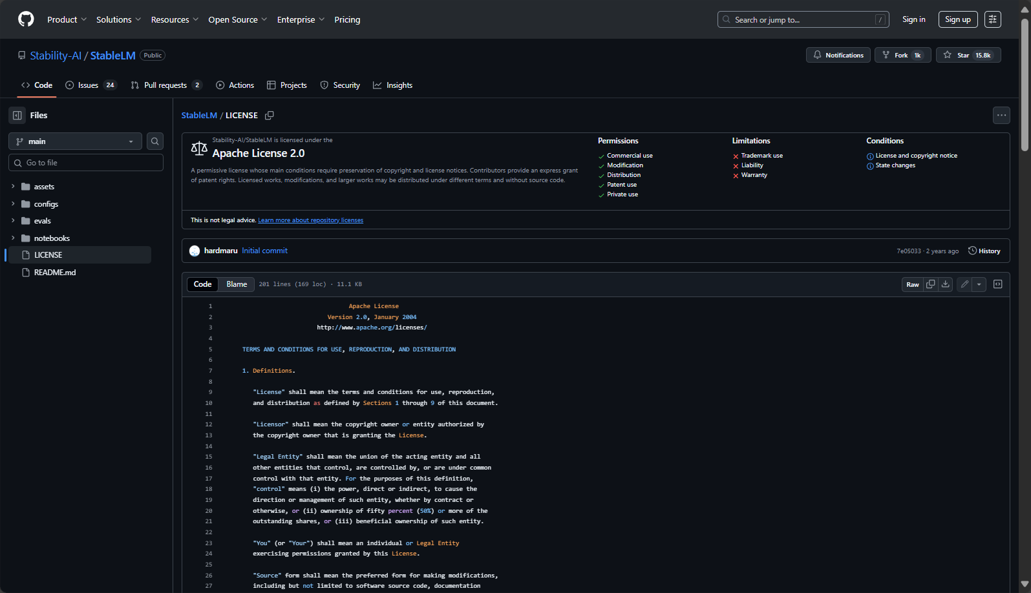1031x593 pixels.
Task: Open the GitHub homepage logo
Action: point(26,19)
